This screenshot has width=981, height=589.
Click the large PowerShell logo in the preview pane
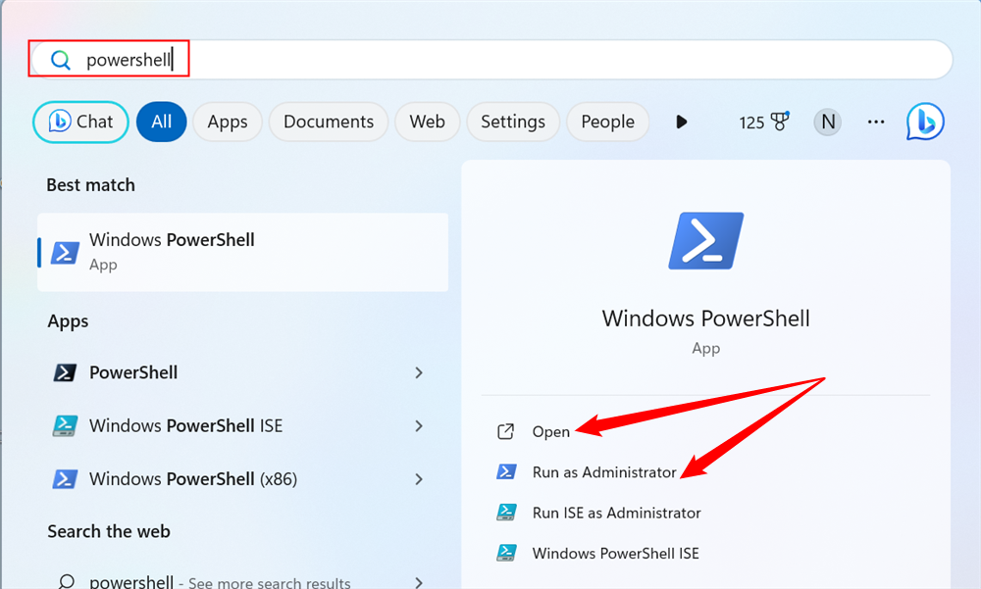pyautogui.click(x=705, y=240)
